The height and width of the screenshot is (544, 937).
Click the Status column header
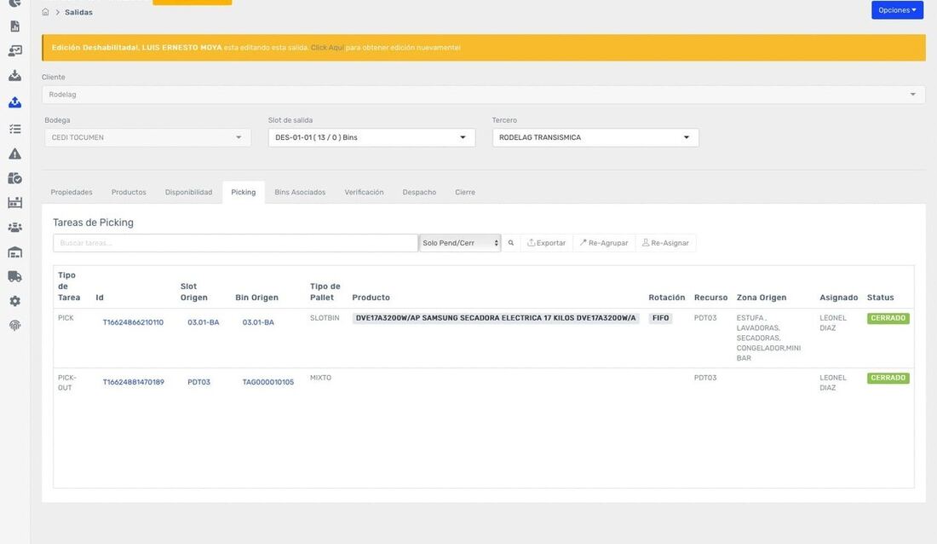click(880, 298)
